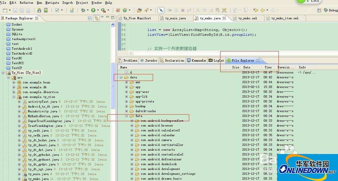The image size is (338, 181).
Task: Toggle Skip All Breakpoints icon
Action: (x=161, y=10)
